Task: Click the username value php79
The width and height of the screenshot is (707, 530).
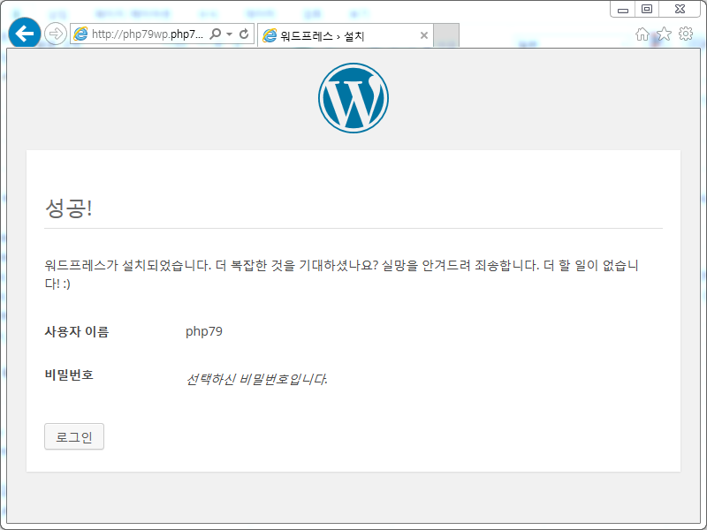Action: pos(204,331)
